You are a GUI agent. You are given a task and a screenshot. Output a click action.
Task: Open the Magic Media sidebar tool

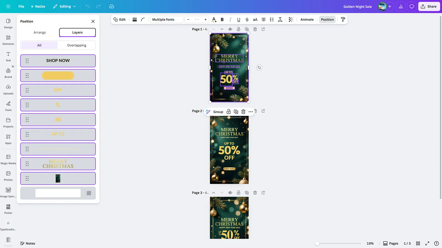click(8, 159)
